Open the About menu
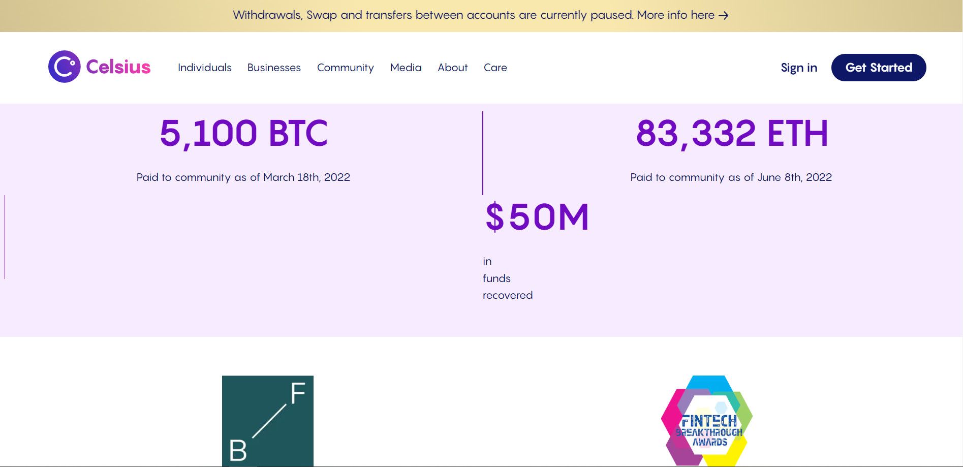Image resolution: width=963 pixels, height=467 pixels. [453, 68]
